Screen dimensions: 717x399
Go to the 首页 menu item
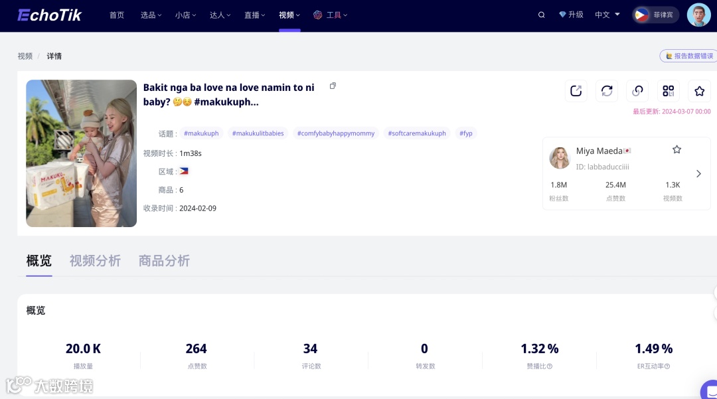pyautogui.click(x=117, y=15)
